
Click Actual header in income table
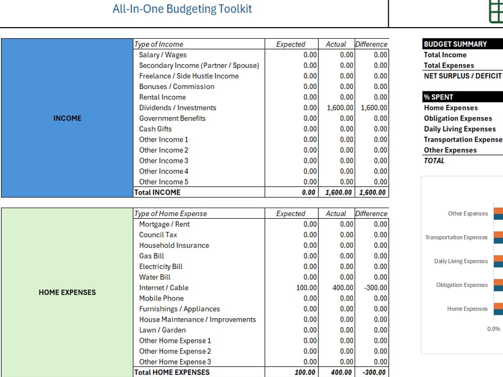tap(336, 44)
